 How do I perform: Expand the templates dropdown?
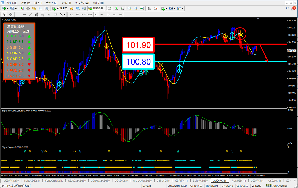pos(183,9)
